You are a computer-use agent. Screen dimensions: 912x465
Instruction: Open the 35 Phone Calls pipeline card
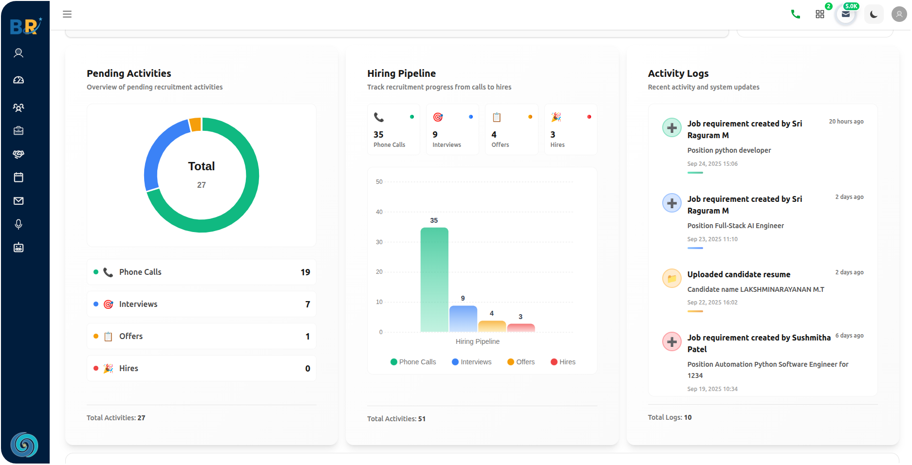click(x=393, y=130)
